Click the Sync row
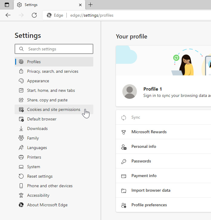Screen dimensions: 211x220 click(x=163, y=117)
